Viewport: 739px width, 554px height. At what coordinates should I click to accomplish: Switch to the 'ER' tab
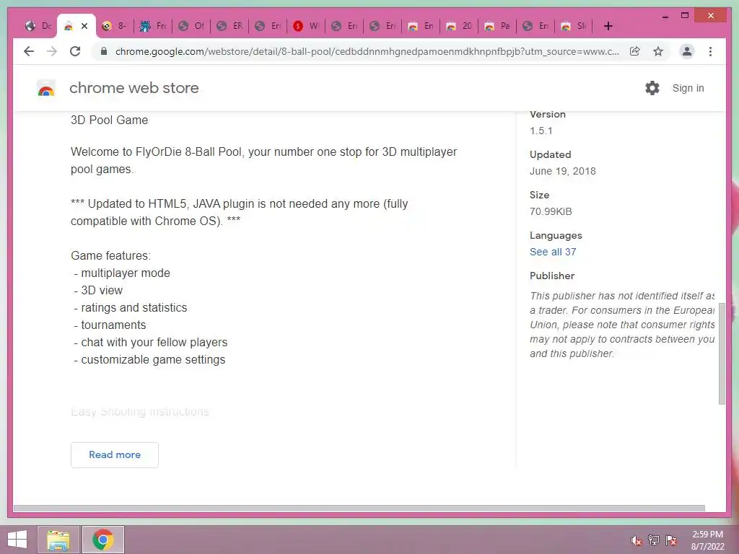pyautogui.click(x=229, y=26)
